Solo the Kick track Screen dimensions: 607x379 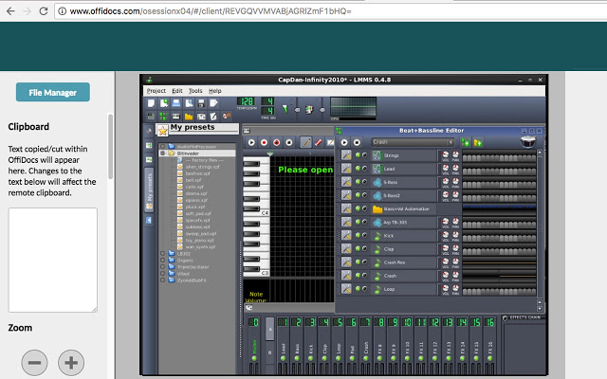coord(364,236)
